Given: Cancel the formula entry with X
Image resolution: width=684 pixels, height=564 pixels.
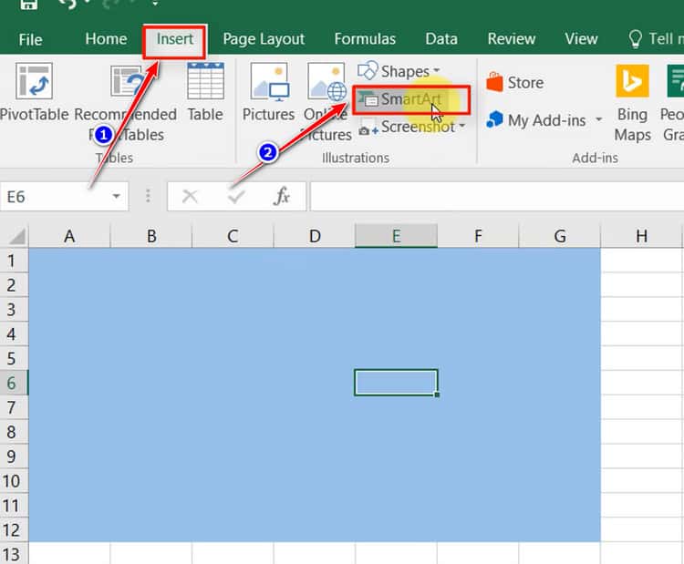Looking at the screenshot, I should [x=190, y=196].
